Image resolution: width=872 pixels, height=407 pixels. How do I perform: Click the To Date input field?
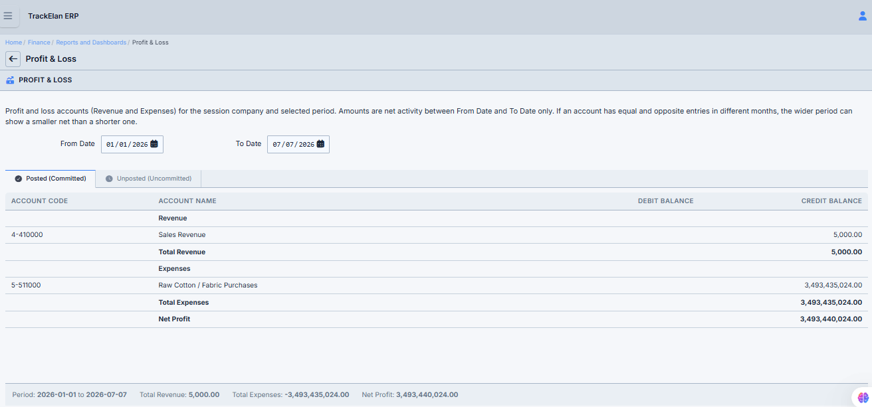click(298, 144)
